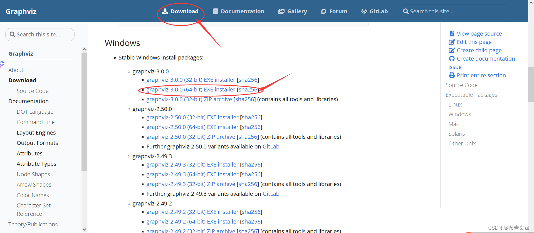This screenshot has width=534, height=233.
Task: Open the Forum tab in top navbar
Action: tap(334, 11)
